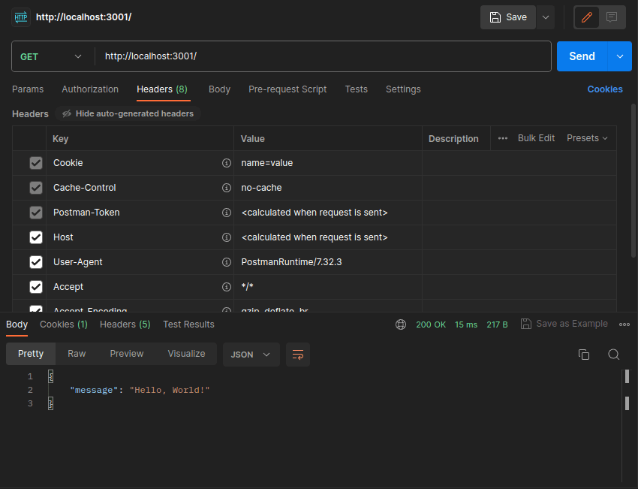The width and height of the screenshot is (638, 489).
Task: Click the pencil edit mode icon
Action: pos(586,17)
